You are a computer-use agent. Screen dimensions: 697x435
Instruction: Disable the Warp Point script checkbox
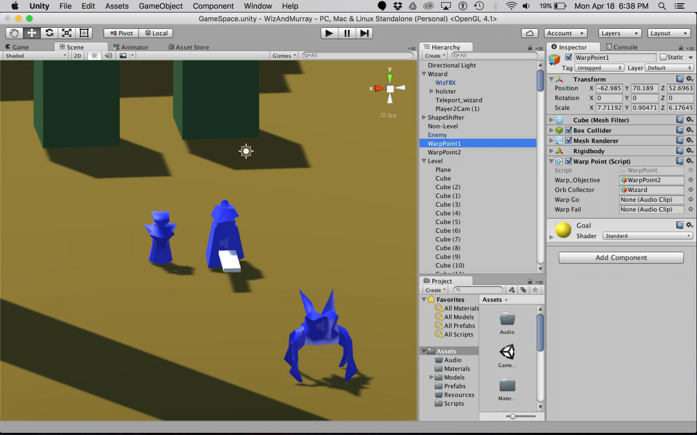click(x=569, y=161)
